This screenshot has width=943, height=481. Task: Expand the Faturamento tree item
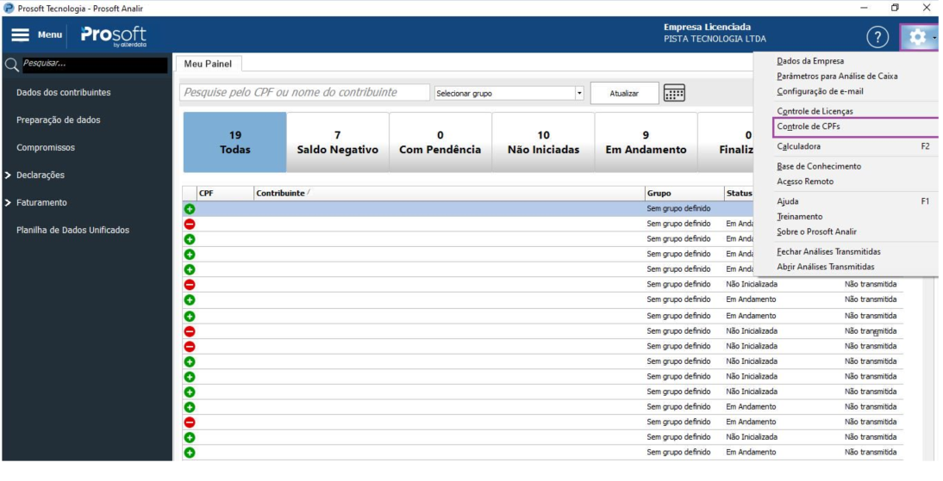point(8,203)
